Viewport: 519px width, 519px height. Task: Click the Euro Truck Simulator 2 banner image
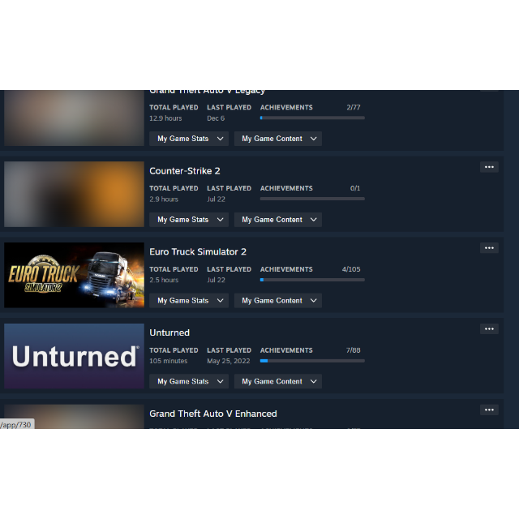74,275
